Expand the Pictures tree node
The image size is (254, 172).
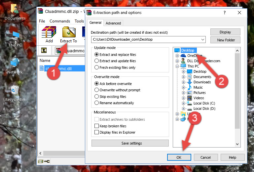[x=183, y=93]
